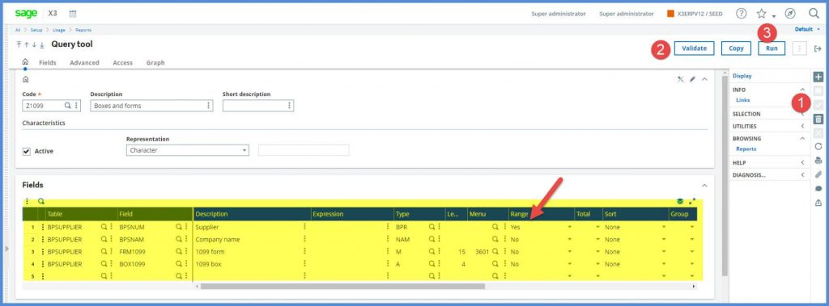Open the Representation Character dropdown
Screen dimensions: 829x306
click(x=188, y=150)
